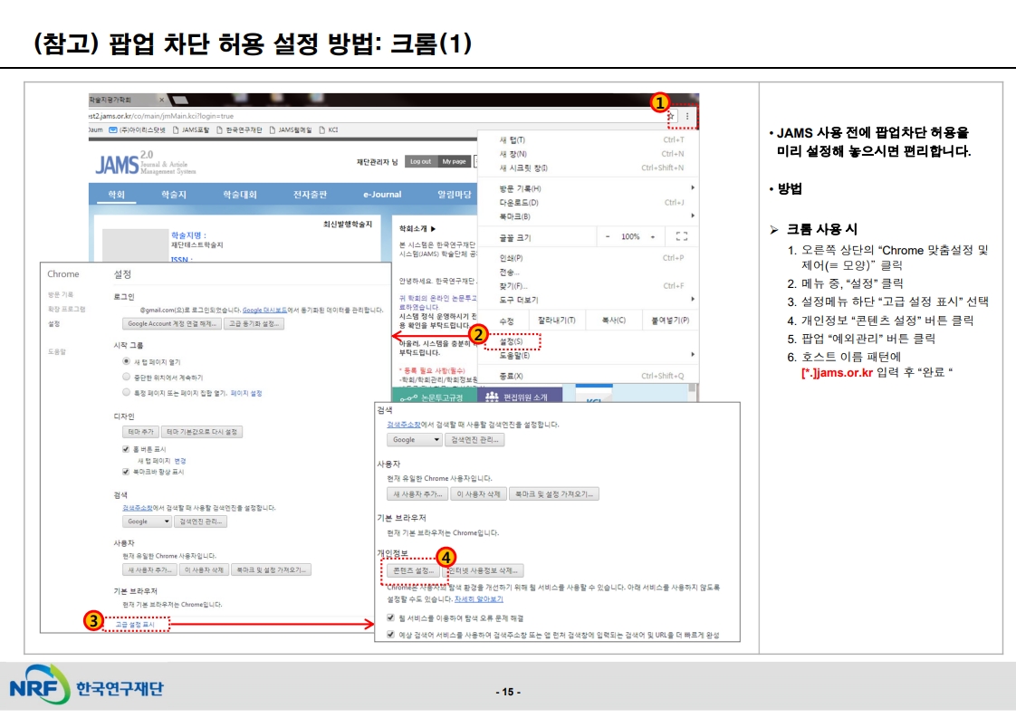Expand the 방문 기록(H) submenu
Viewport: 1016px width, 718px height.
tap(589, 188)
